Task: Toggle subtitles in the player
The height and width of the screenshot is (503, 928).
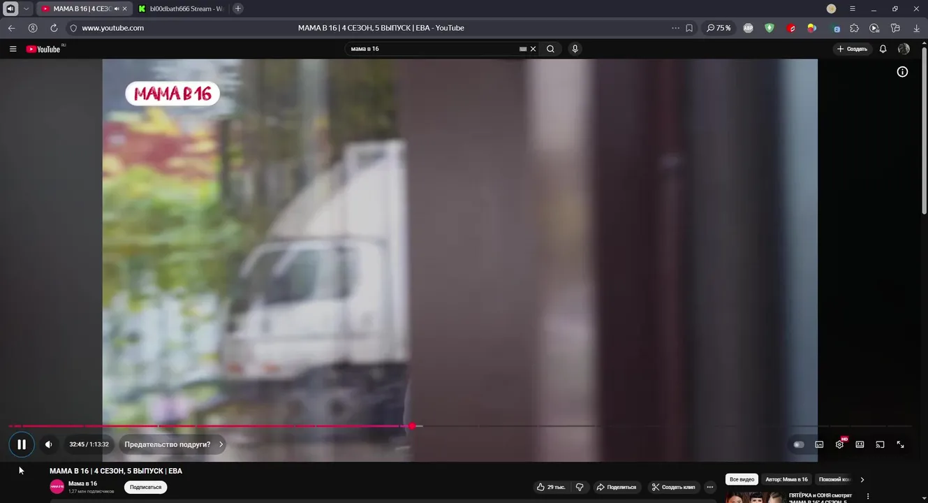Action: 819,444
